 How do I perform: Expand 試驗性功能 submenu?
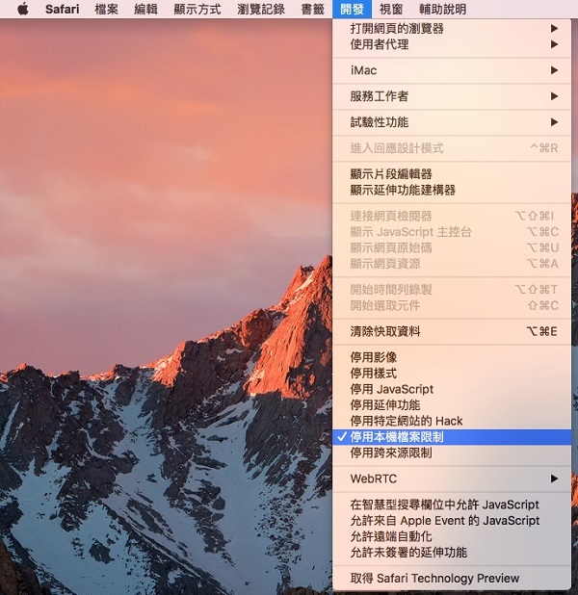click(452, 122)
